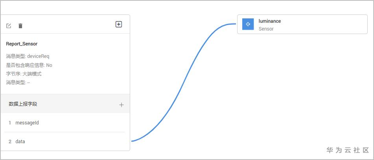Click row number 1 beside messageId

(x=10, y=123)
